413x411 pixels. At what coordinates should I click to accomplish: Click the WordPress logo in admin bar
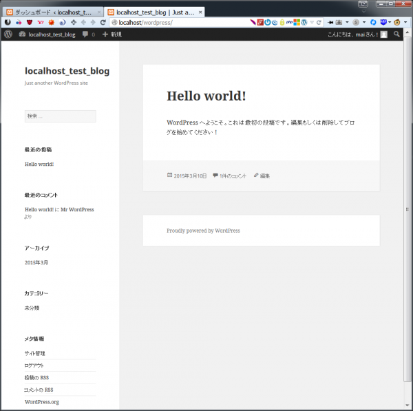point(8,34)
